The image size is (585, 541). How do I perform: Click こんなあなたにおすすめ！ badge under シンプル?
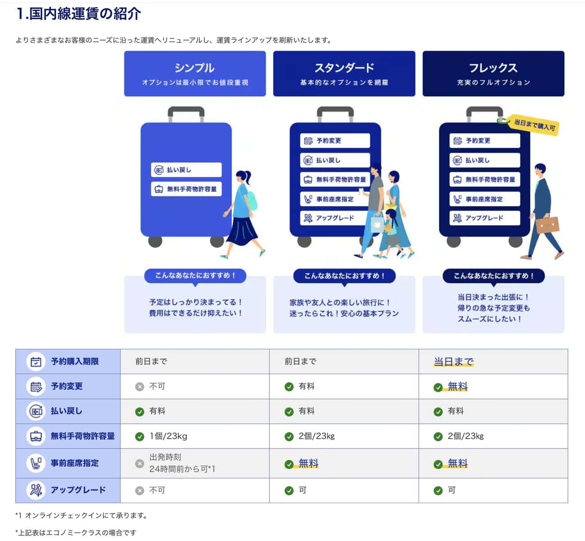pyautogui.click(x=195, y=275)
